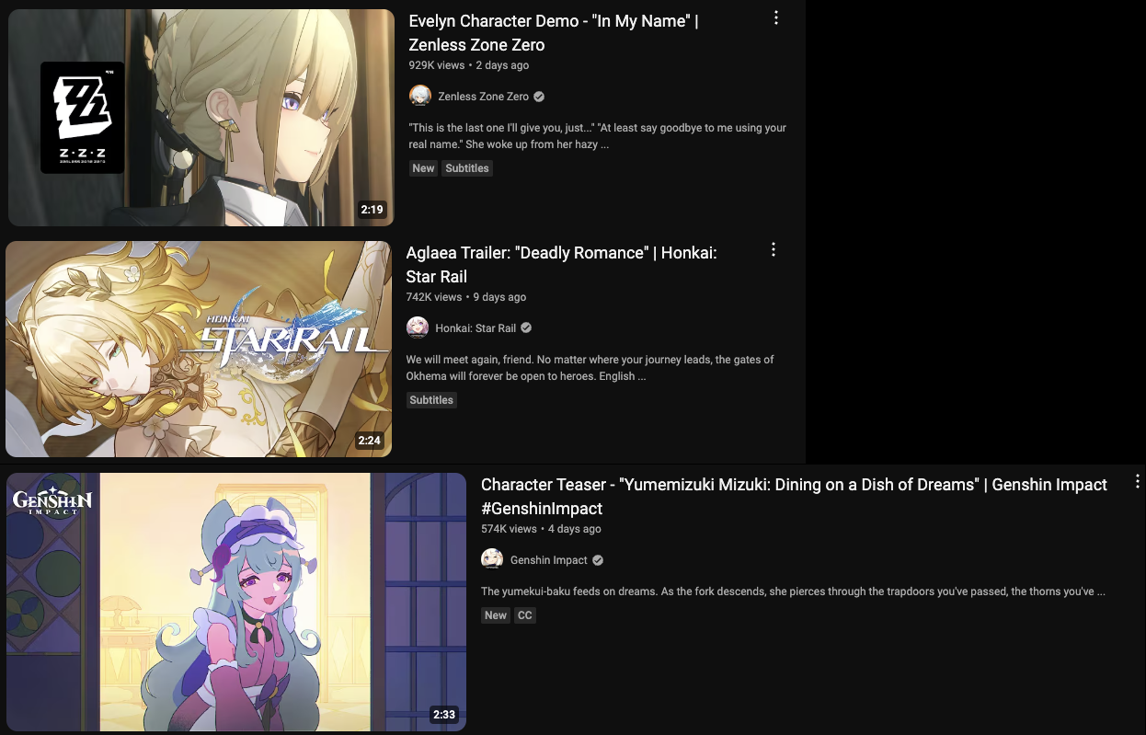Visit the Genshin Impact channel name

[549, 560]
